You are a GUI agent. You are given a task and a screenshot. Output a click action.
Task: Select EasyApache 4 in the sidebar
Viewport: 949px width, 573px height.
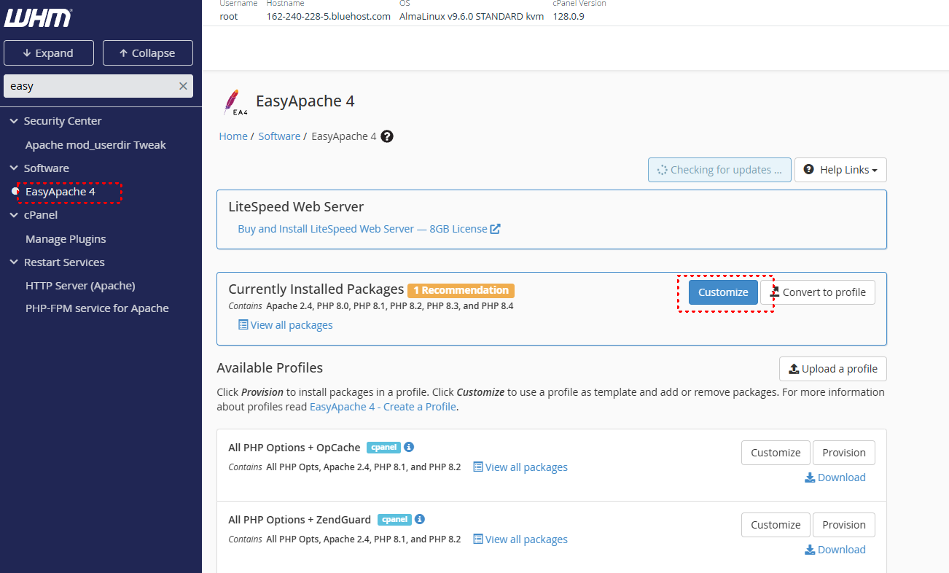[60, 192]
